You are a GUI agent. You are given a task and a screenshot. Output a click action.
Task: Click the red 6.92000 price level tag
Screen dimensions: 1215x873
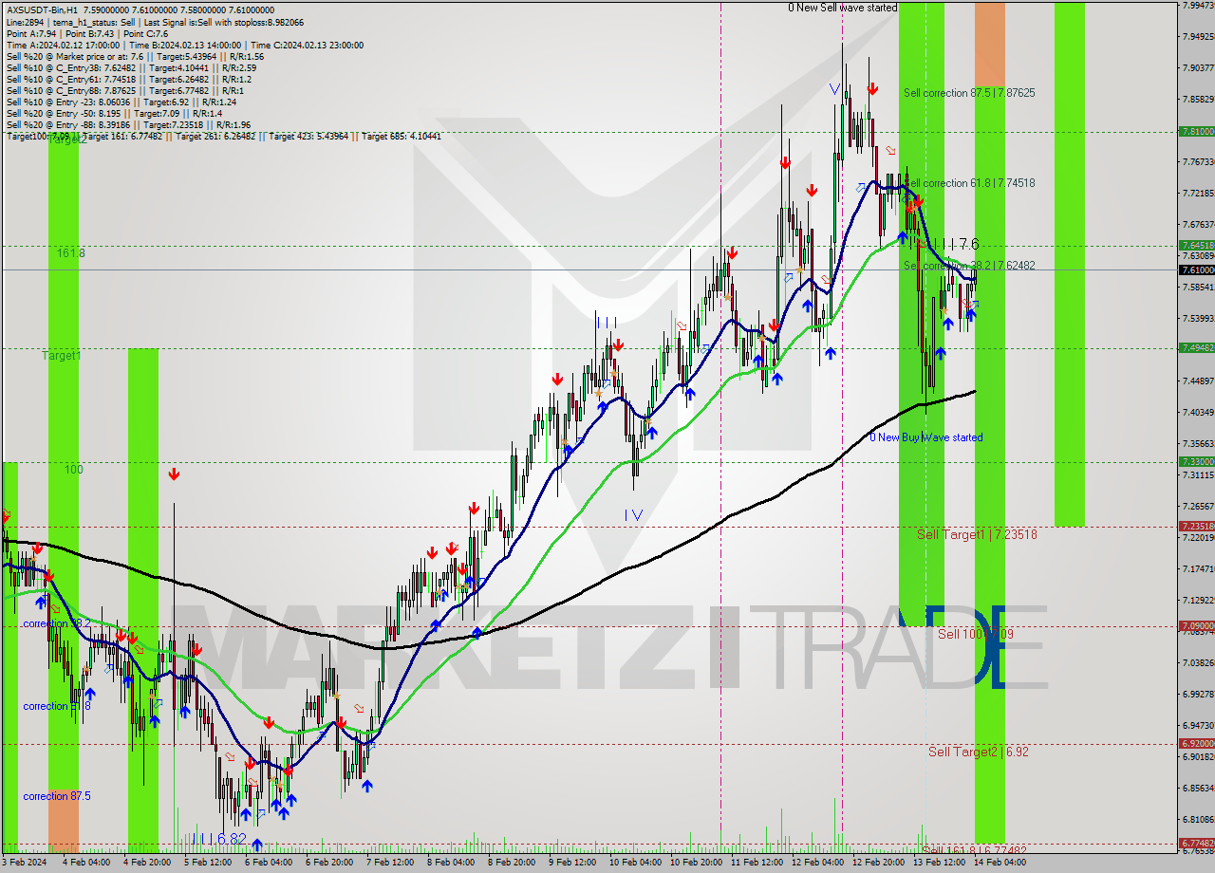1197,744
